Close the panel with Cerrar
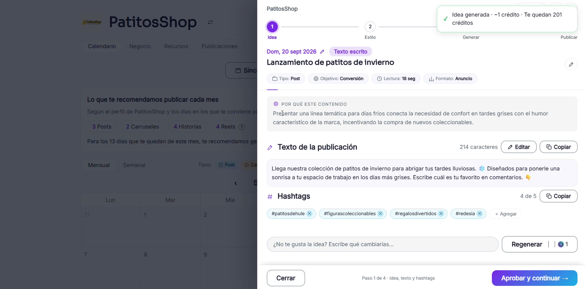The width and height of the screenshot is (585, 289). point(286,278)
